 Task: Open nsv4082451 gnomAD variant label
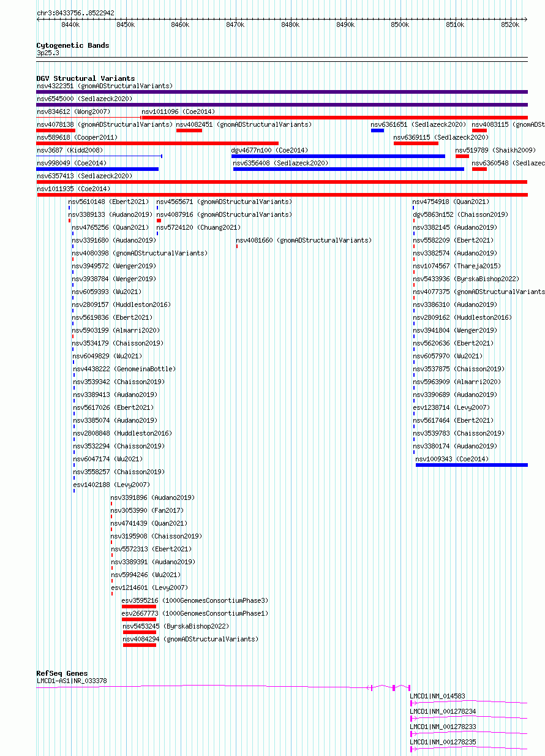click(x=244, y=124)
